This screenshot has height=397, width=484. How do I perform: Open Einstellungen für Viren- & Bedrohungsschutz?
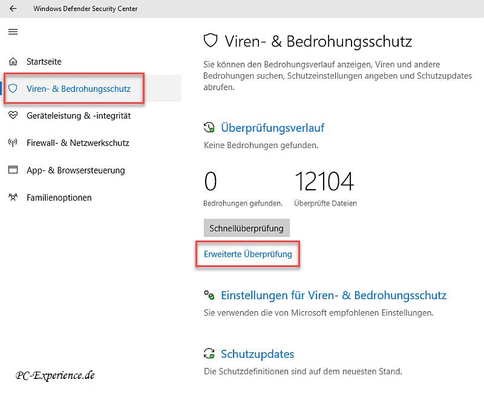point(334,295)
